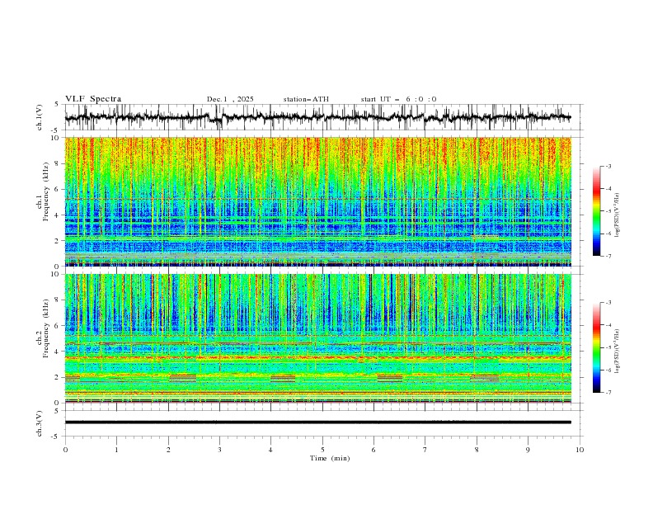653x505 pixels.
Task: Click the "-7" label on upper color bar
Action: coord(608,256)
